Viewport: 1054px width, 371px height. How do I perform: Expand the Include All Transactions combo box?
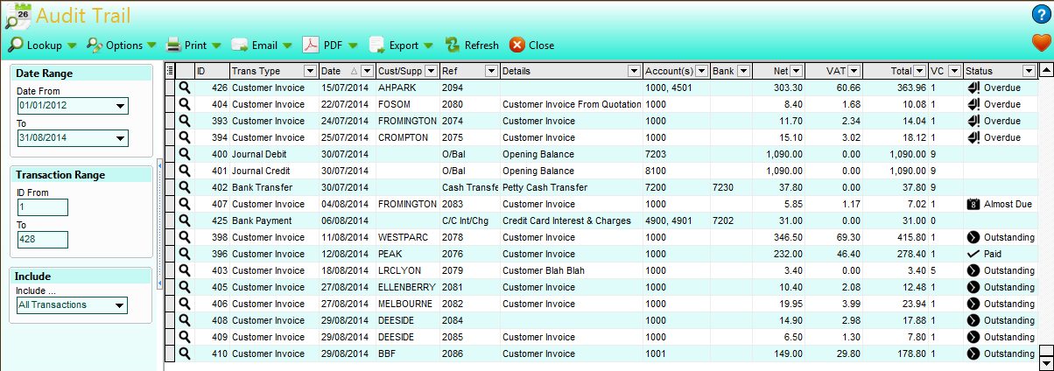tap(120, 305)
